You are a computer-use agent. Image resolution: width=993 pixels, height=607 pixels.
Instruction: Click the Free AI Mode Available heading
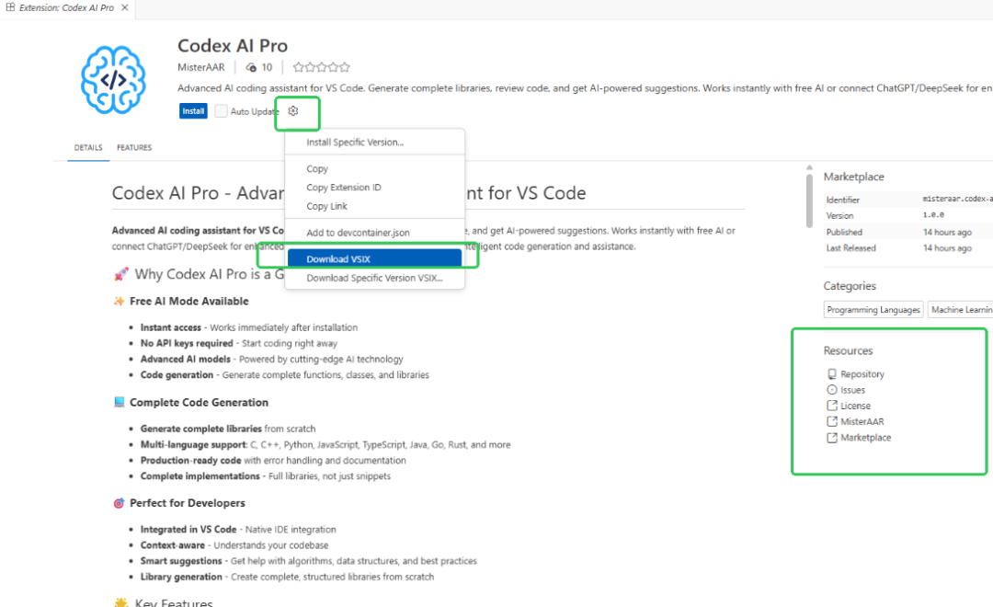pyautogui.click(x=188, y=301)
